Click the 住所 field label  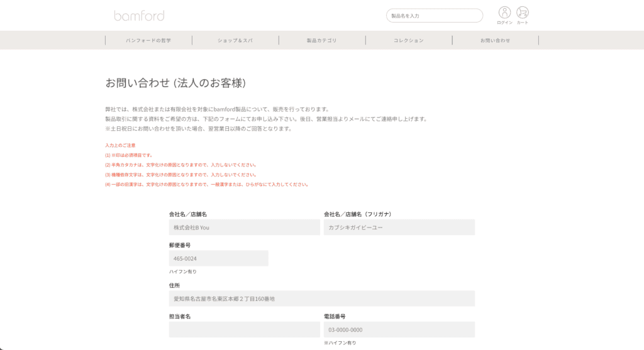coord(175,285)
